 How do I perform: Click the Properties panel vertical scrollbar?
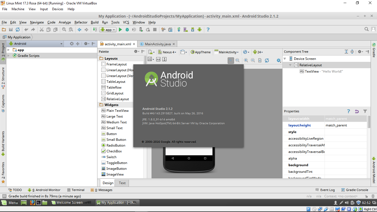pos(369,122)
